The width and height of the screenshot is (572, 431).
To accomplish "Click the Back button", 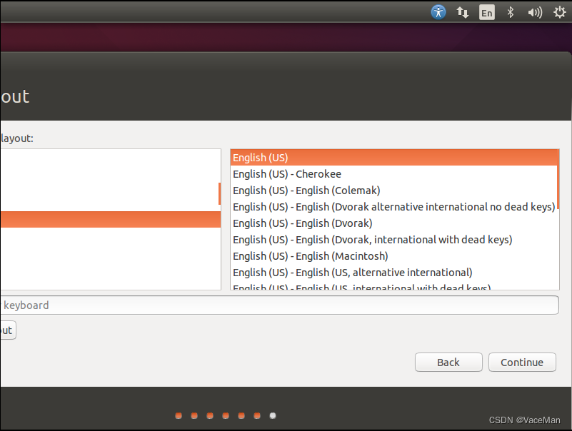I will pos(448,362).
